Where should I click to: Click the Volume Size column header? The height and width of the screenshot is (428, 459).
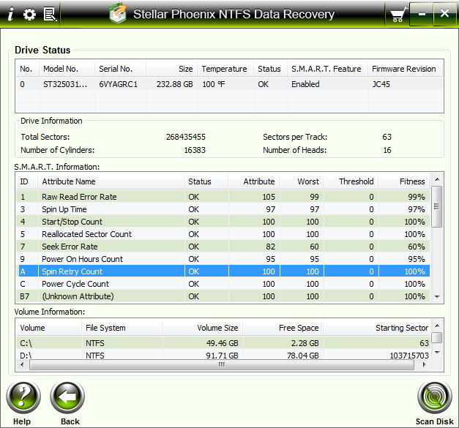pyautogui.click(x=203, y=328)
